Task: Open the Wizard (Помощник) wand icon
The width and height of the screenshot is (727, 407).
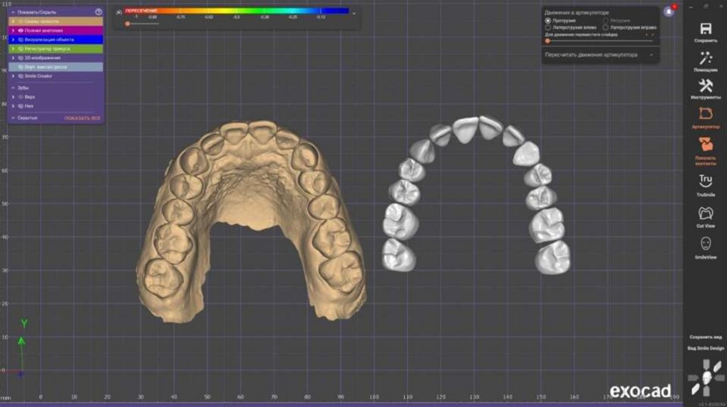Action: coord(706,58)
